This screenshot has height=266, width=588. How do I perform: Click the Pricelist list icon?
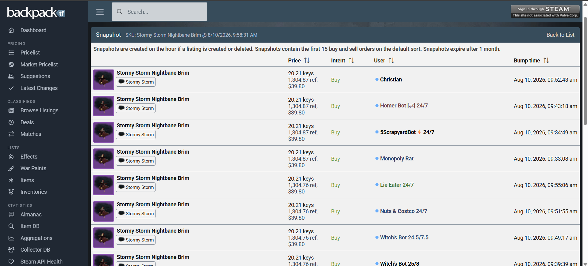tap(11, 53)
